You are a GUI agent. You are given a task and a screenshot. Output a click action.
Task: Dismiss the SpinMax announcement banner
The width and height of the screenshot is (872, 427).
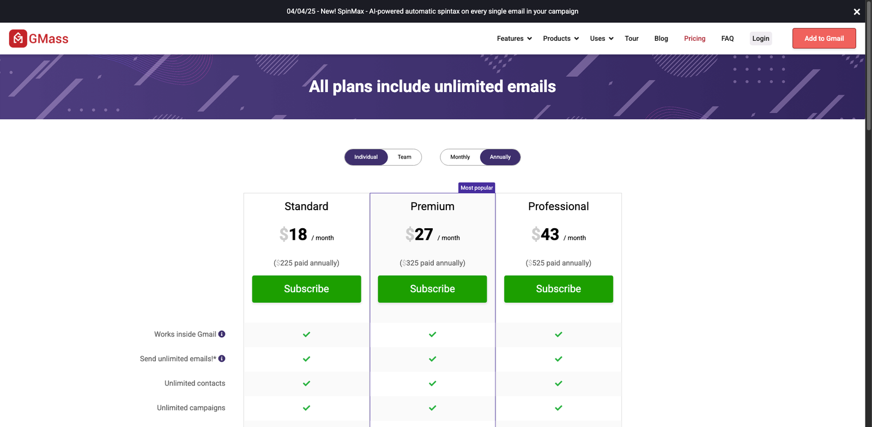[x=857, y=11]
